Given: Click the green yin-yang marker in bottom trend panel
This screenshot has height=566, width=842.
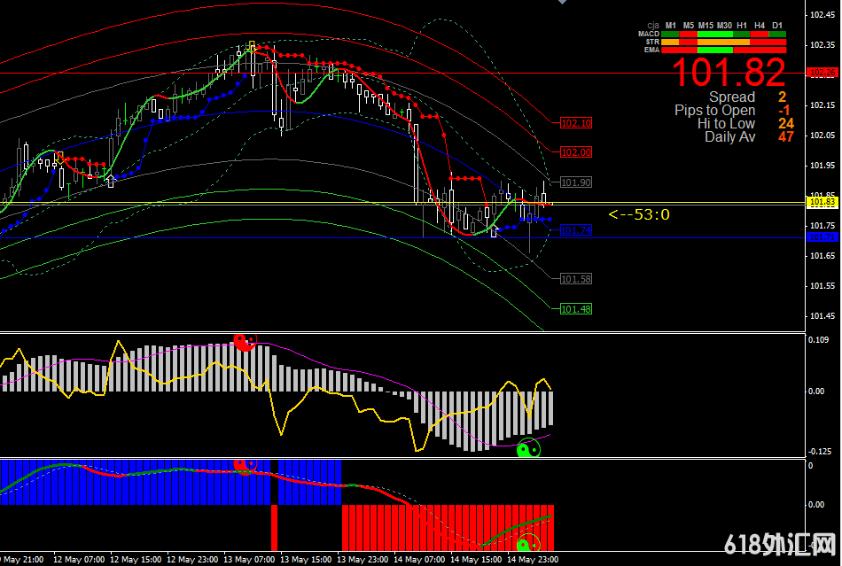Looking at the screenshot, I should [x=528, y=543].
